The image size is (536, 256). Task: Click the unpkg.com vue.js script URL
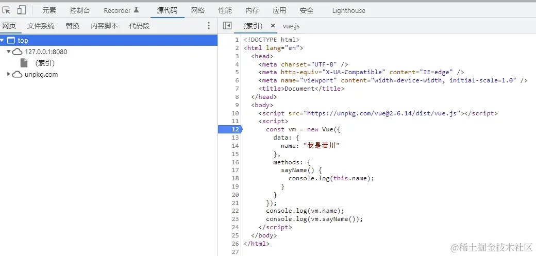click(x=382, y=113)
